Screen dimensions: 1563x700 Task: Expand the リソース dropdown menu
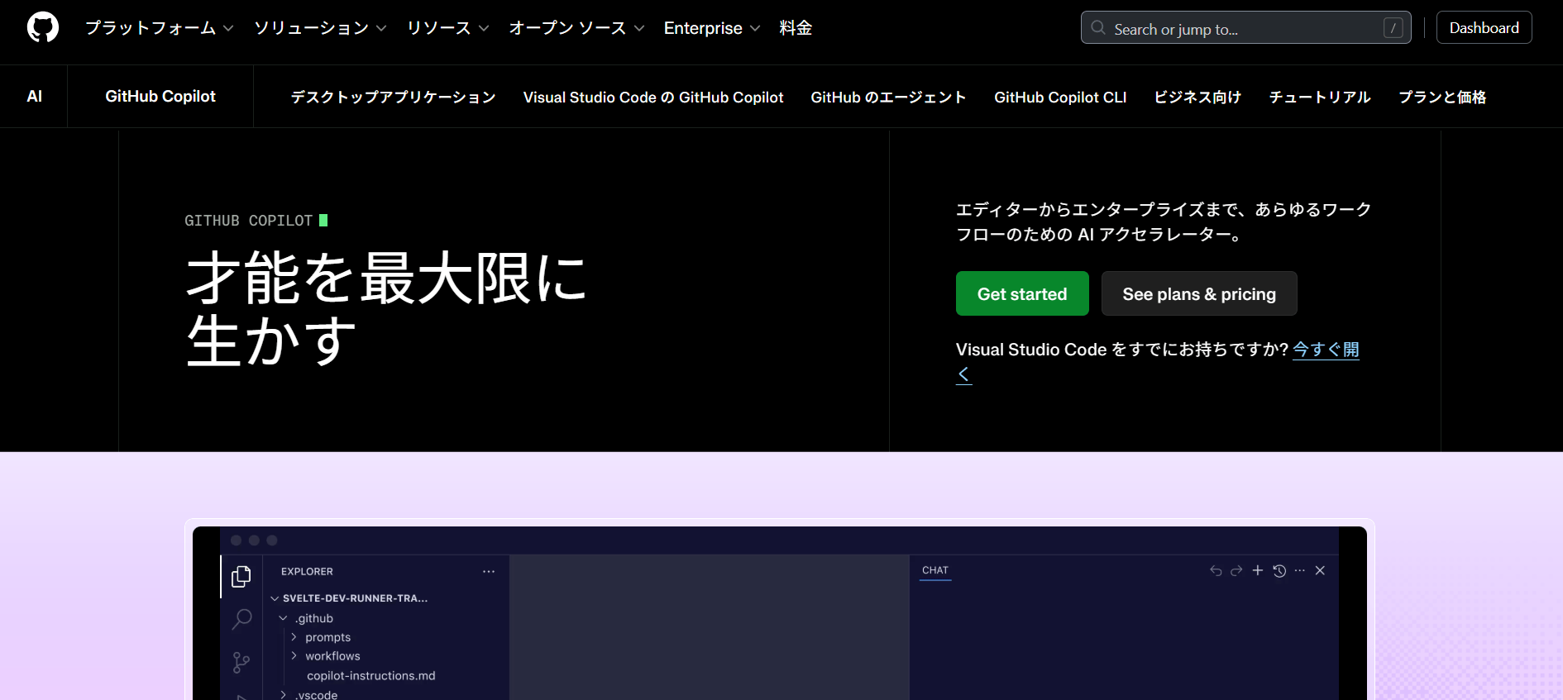pyautogui.click(x=447, y=28)
